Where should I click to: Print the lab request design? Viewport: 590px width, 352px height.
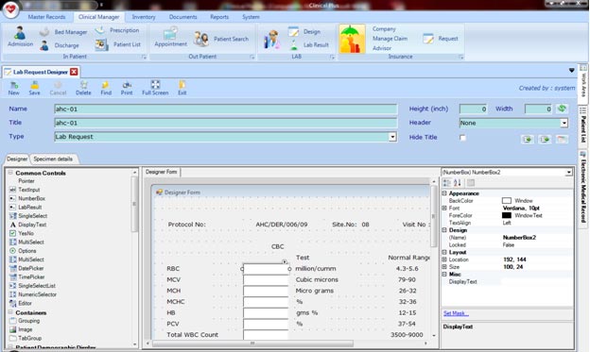tap(127, 88)
